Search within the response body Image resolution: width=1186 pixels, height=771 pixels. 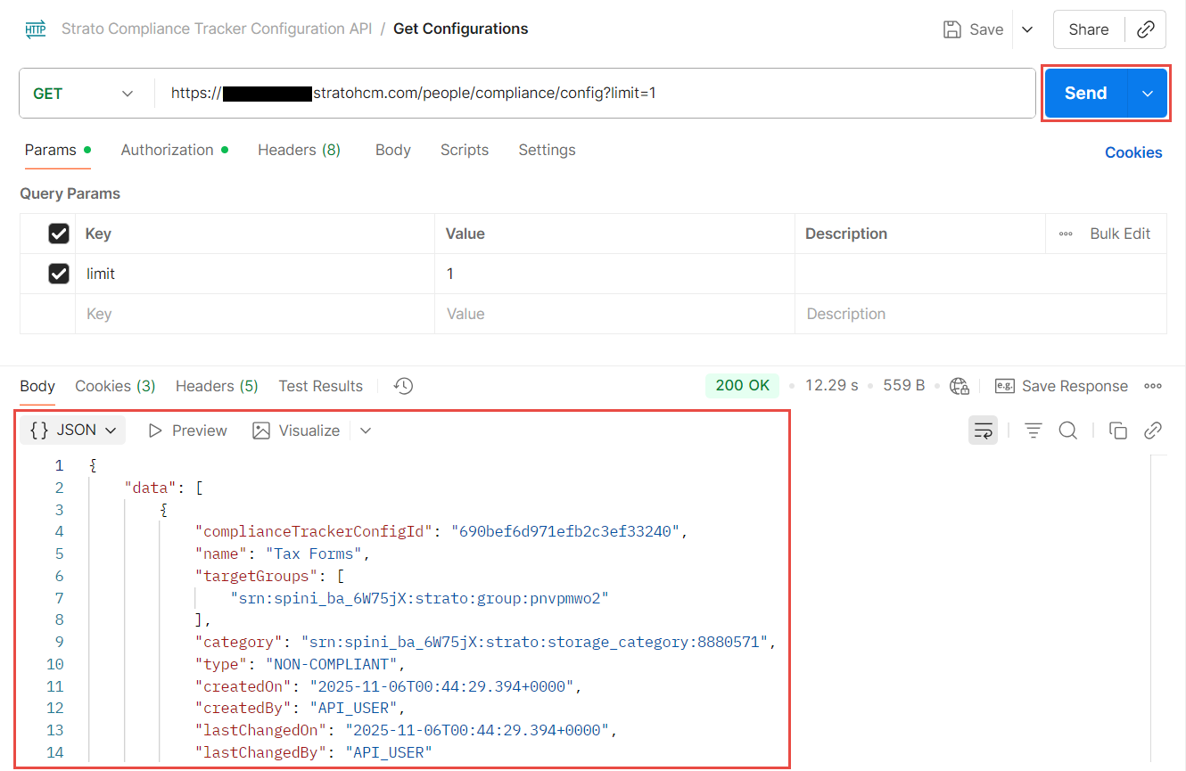pos(1067,431)
